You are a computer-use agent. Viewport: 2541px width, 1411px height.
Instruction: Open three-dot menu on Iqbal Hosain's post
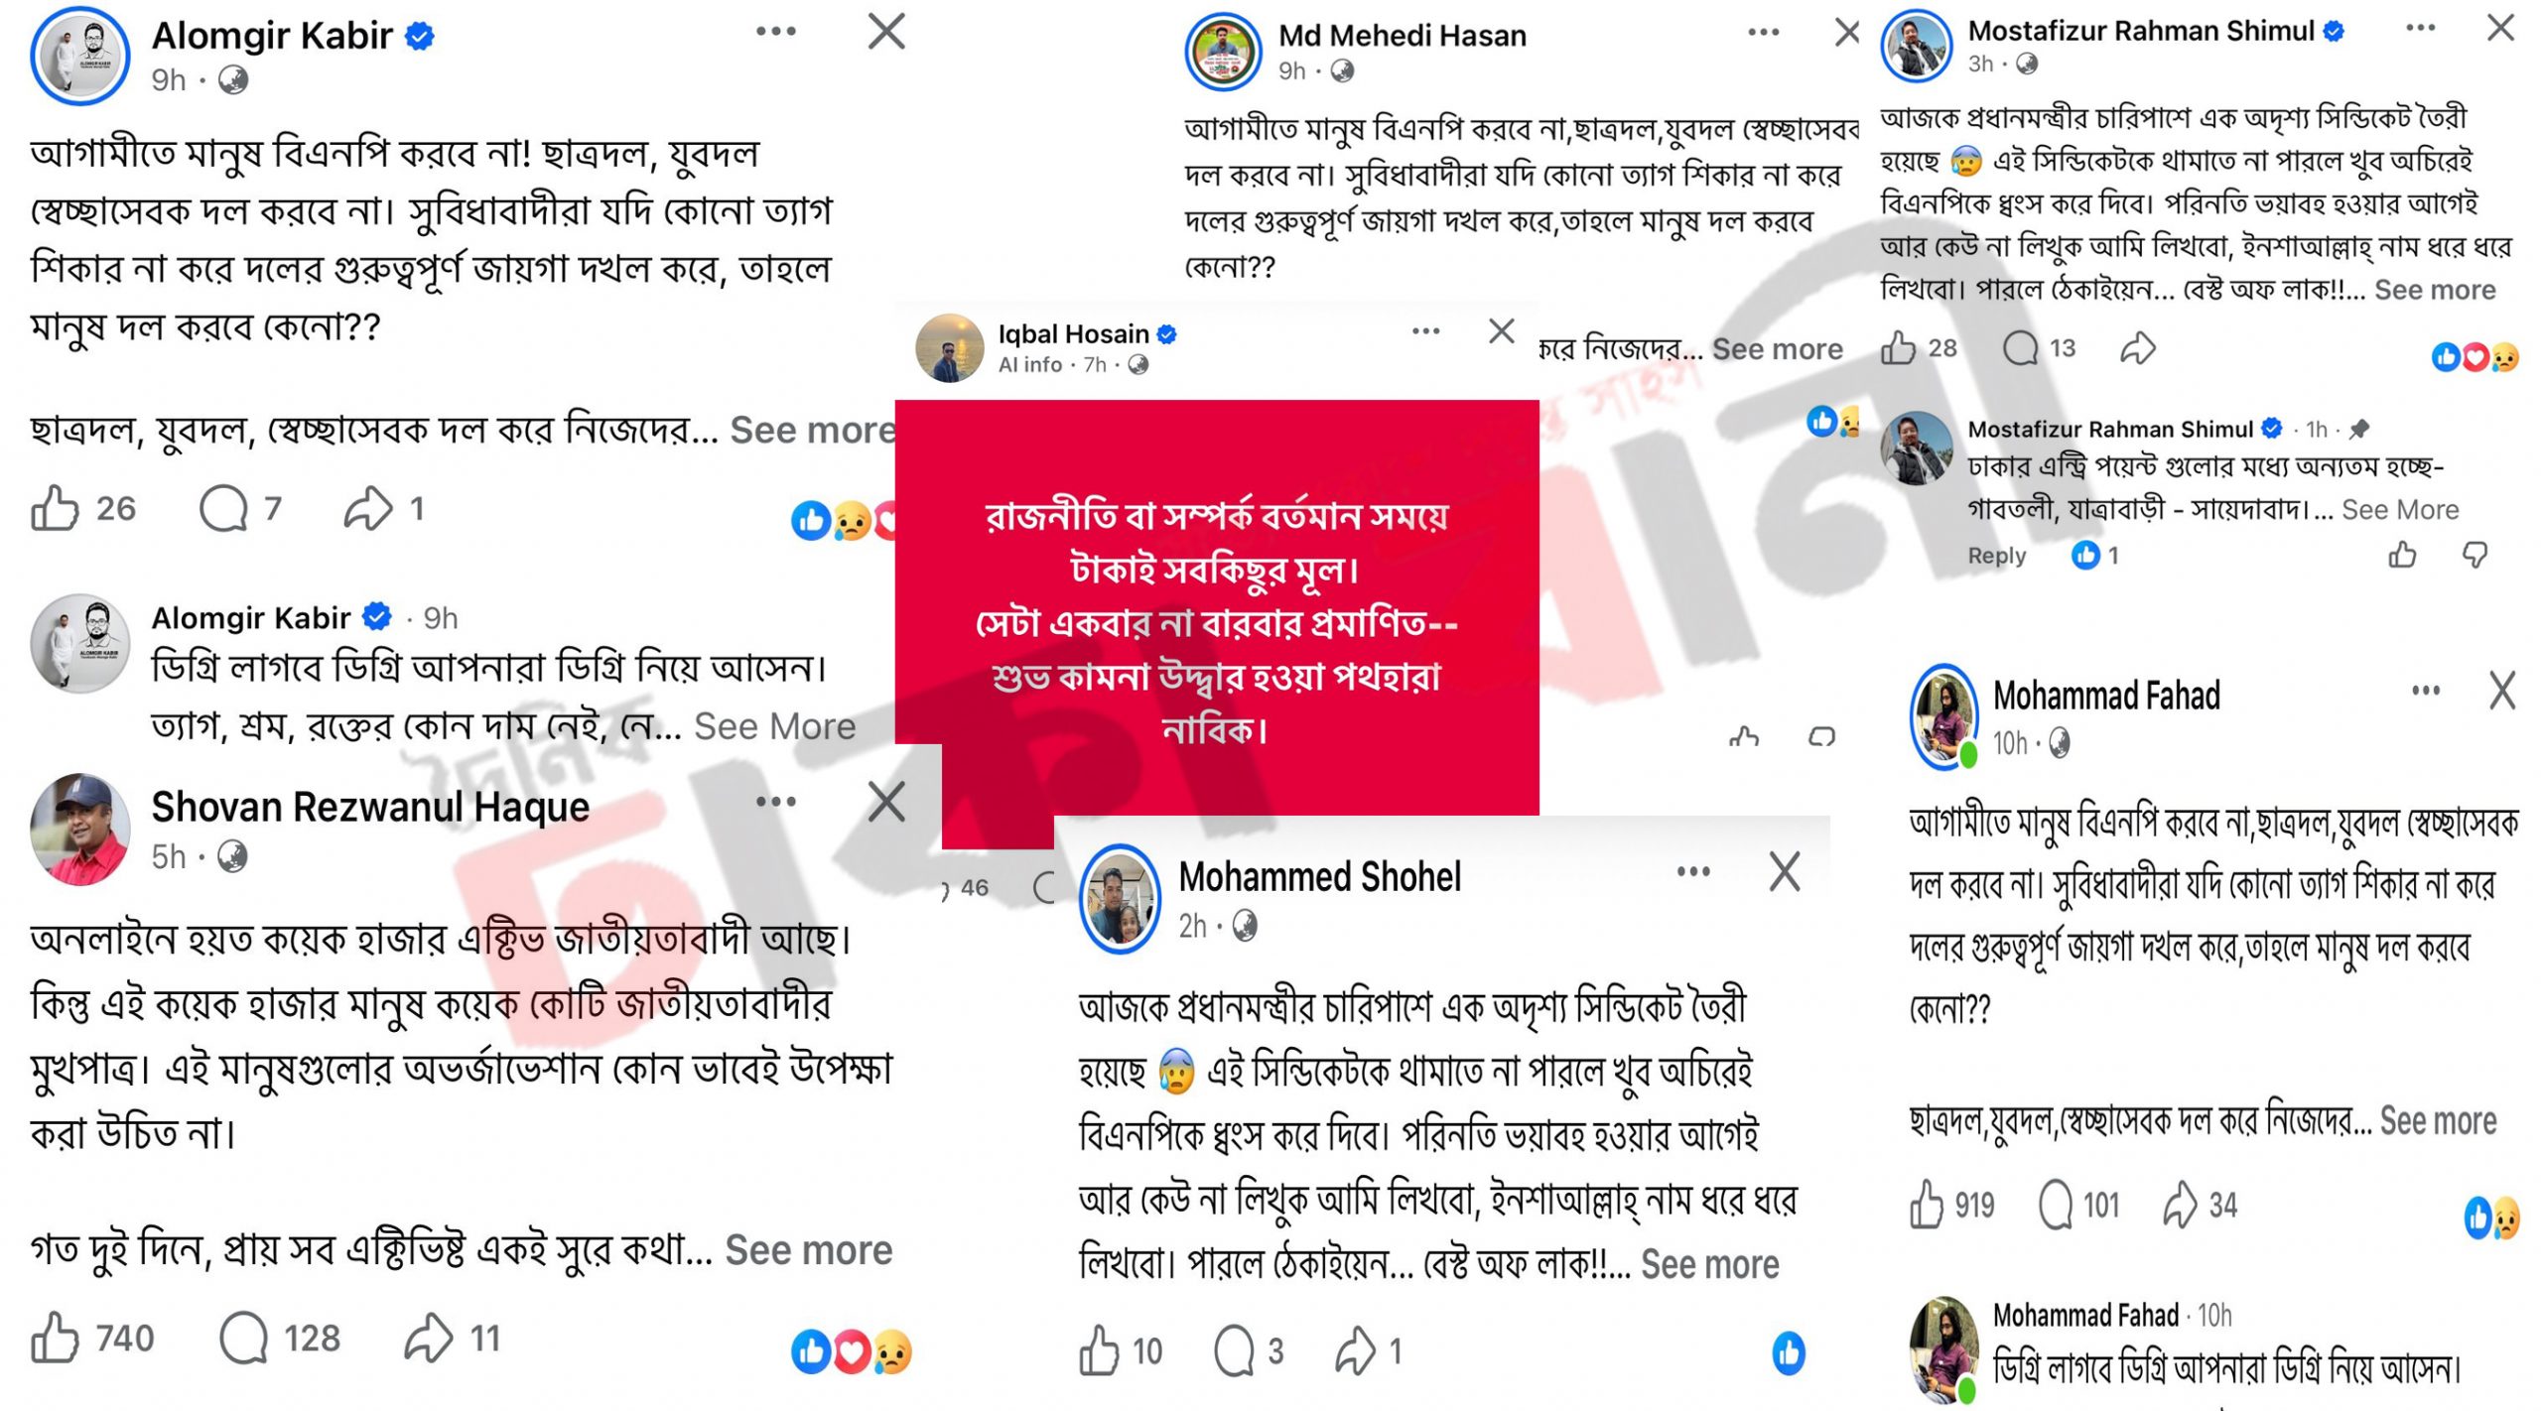pyautogui.click(x=1425, y=331)
